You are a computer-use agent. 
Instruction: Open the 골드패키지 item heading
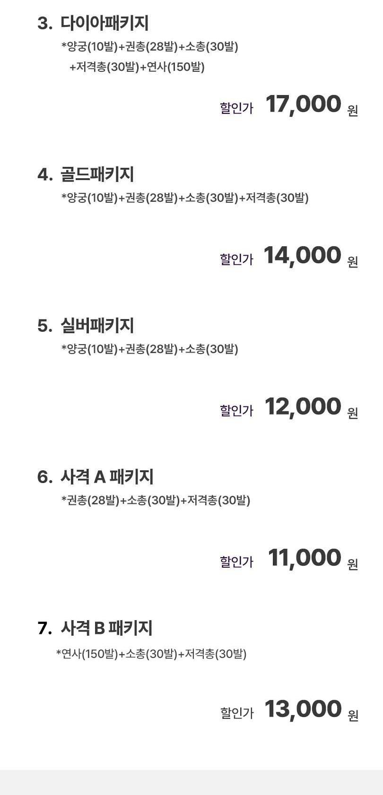pyautogui.click(x=97, y=174)
